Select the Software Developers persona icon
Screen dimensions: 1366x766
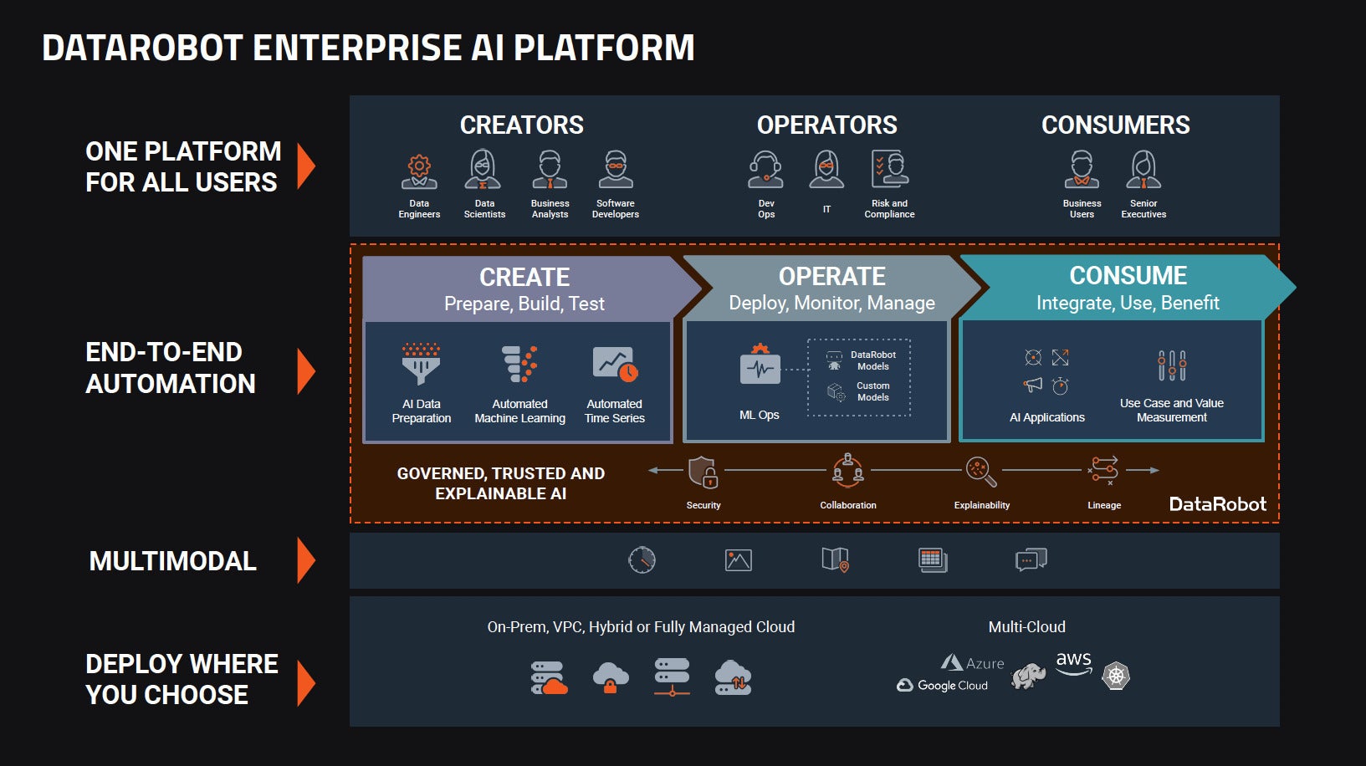point(616,170)
